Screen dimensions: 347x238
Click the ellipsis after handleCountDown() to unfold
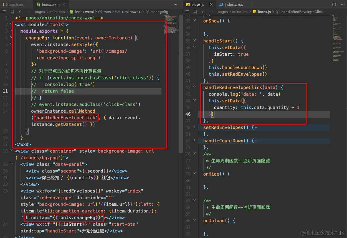256,141
